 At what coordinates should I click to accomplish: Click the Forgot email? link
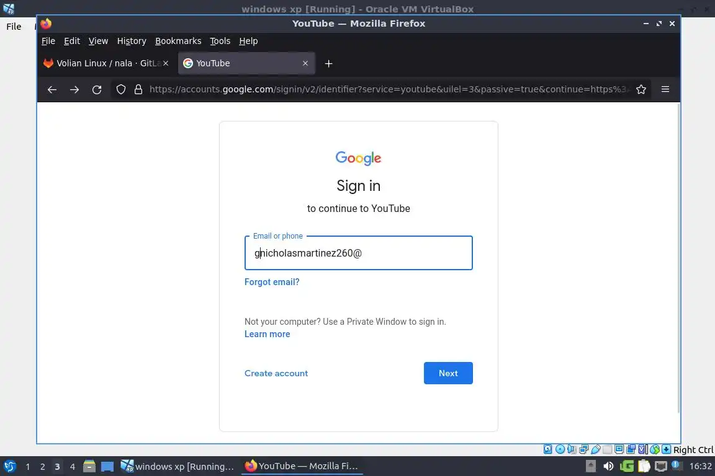click(x=272, y=282)
